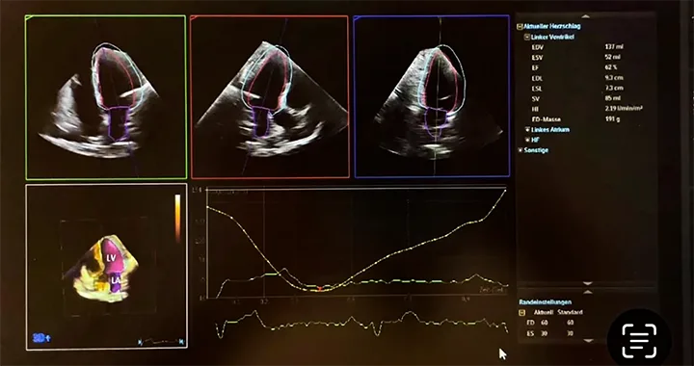Select the red-framed apical view
694x366 pixels.
click(270, 97)
